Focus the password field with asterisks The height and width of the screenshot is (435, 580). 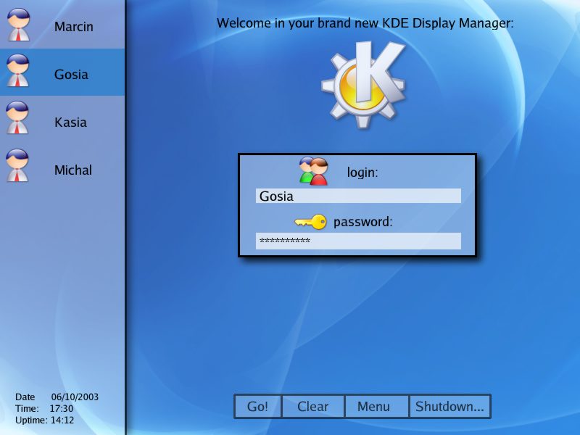tap(358, 241)
